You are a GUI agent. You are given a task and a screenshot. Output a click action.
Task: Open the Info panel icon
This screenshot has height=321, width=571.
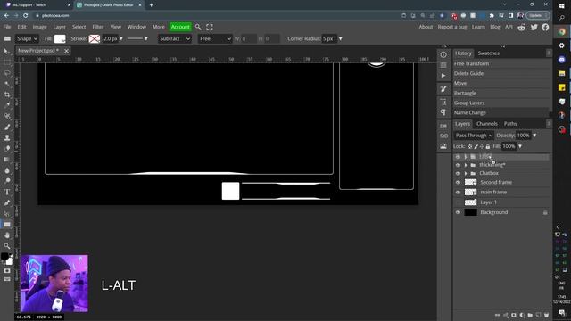coord(443,55)
